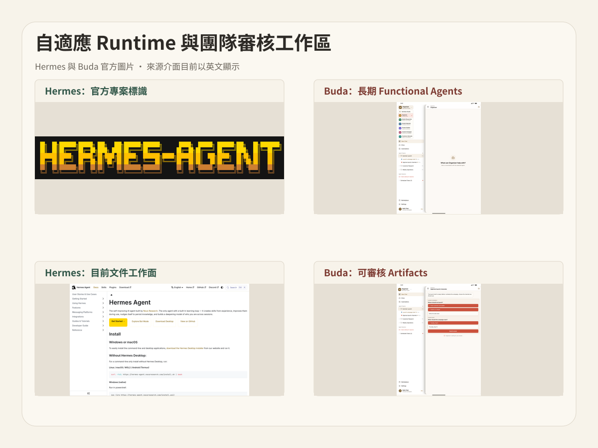Toggle Publish on LinkedIn option
598x448 pixels.
coord(453,310)
